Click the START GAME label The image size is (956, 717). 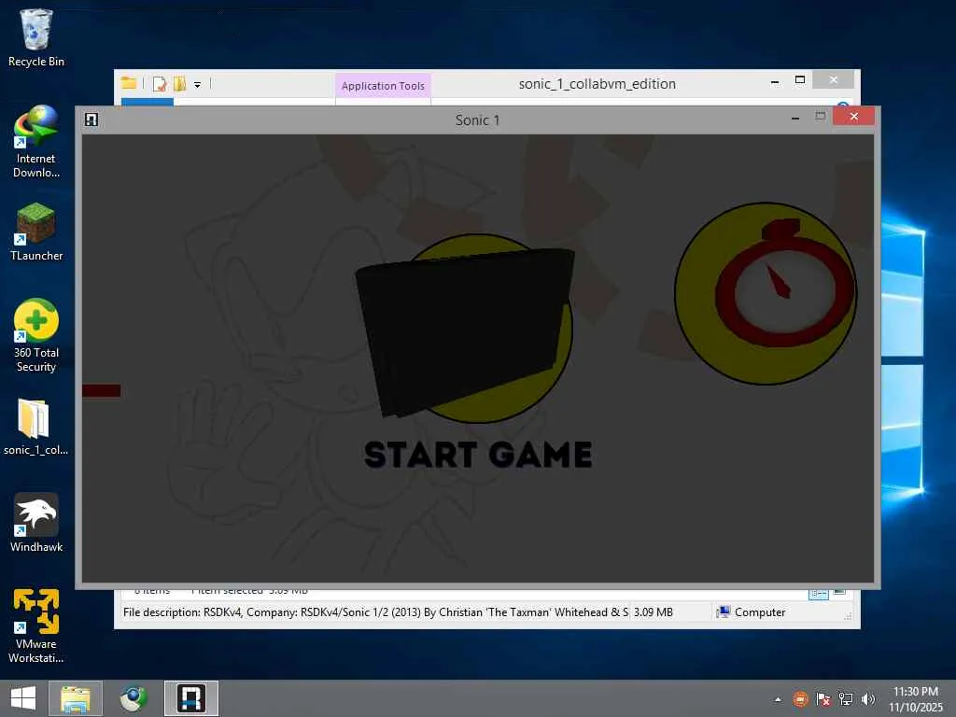tap(478, 455)
